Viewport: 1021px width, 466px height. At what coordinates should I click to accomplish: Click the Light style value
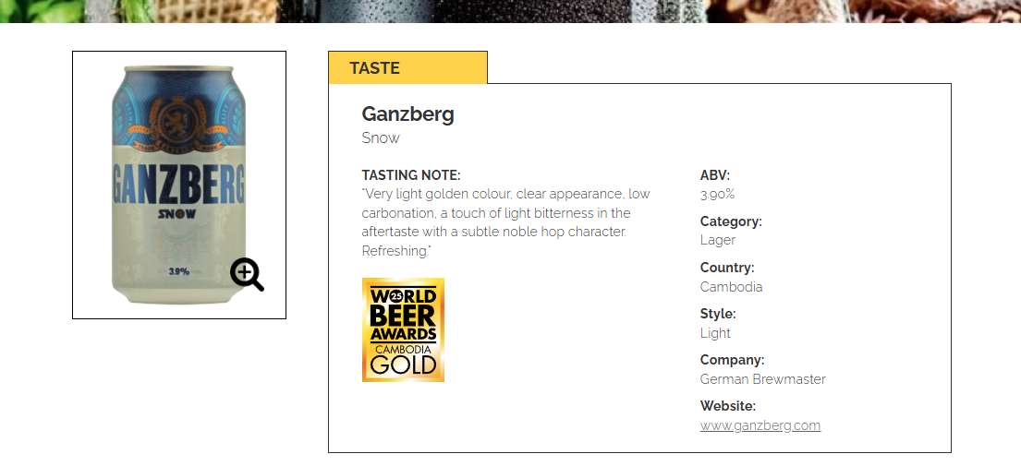(x=715, y=333)
